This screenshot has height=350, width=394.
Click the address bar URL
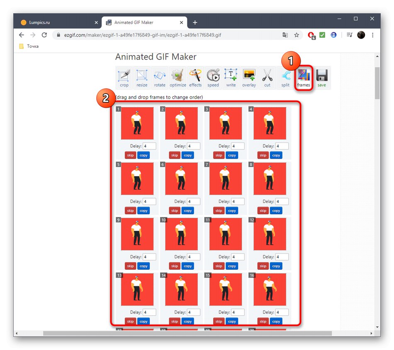pos(143,35)
